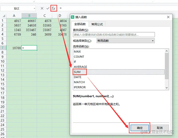Click cell containing 4654
Screen dimensions: 178x138
tap(60, 21)
